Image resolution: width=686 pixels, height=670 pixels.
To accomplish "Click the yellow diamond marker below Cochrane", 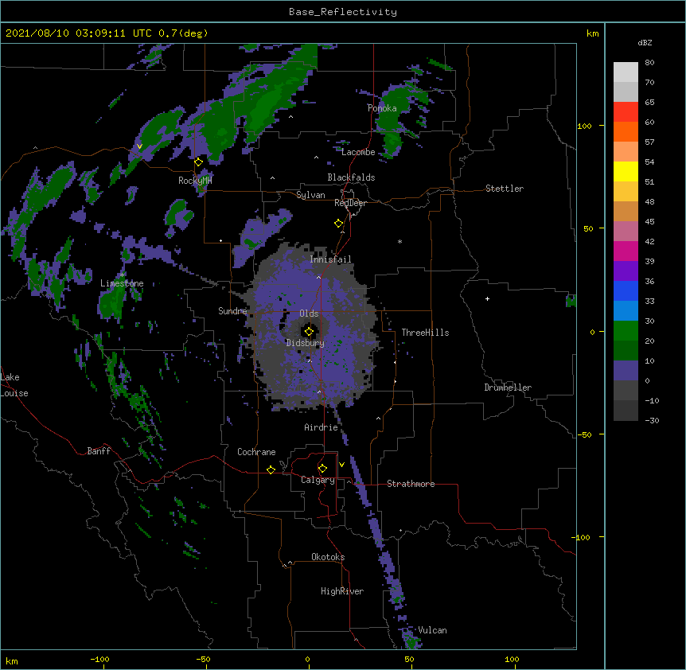I will pos(271,469).
